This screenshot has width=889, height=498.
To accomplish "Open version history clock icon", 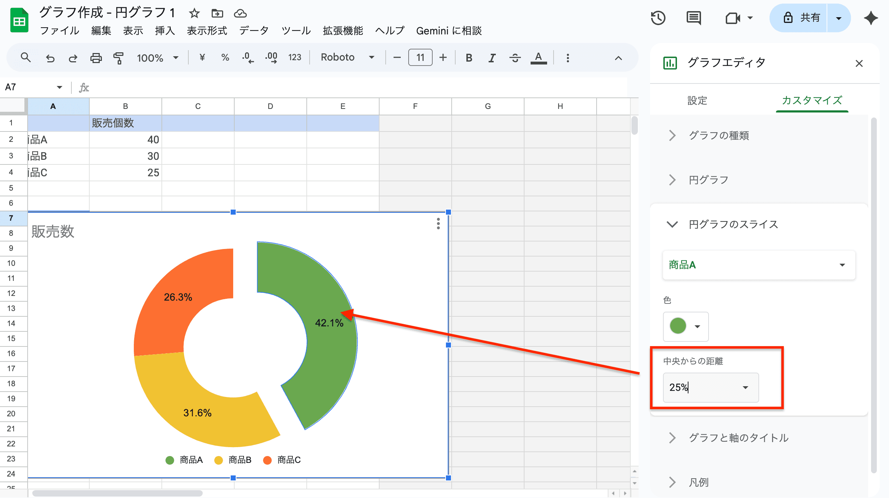I will pyautogui.click(x=658, y=18).
